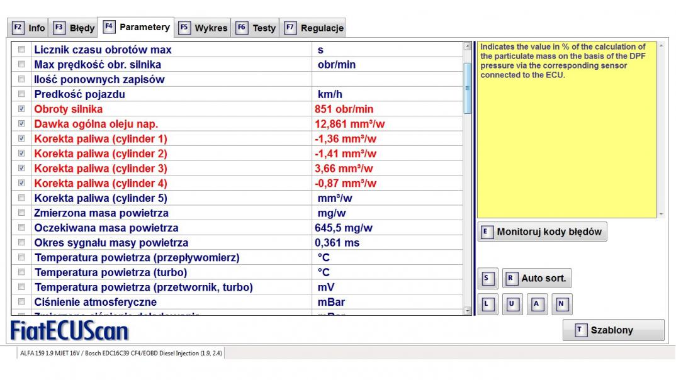Click the U key button
The height and width of the screenshot is (380, 676).
tap(512, 305)
